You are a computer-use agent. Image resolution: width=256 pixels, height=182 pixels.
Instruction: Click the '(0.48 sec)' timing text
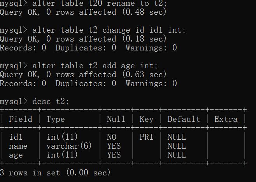coord(144,12)
